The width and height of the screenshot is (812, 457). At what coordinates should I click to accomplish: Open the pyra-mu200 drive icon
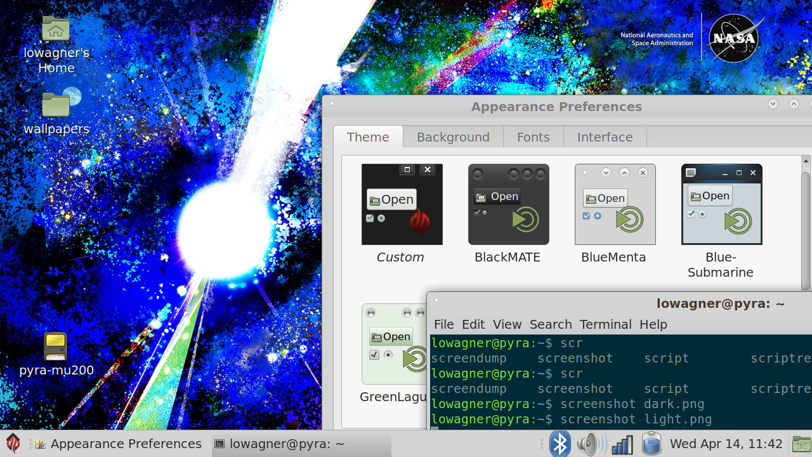56,347
